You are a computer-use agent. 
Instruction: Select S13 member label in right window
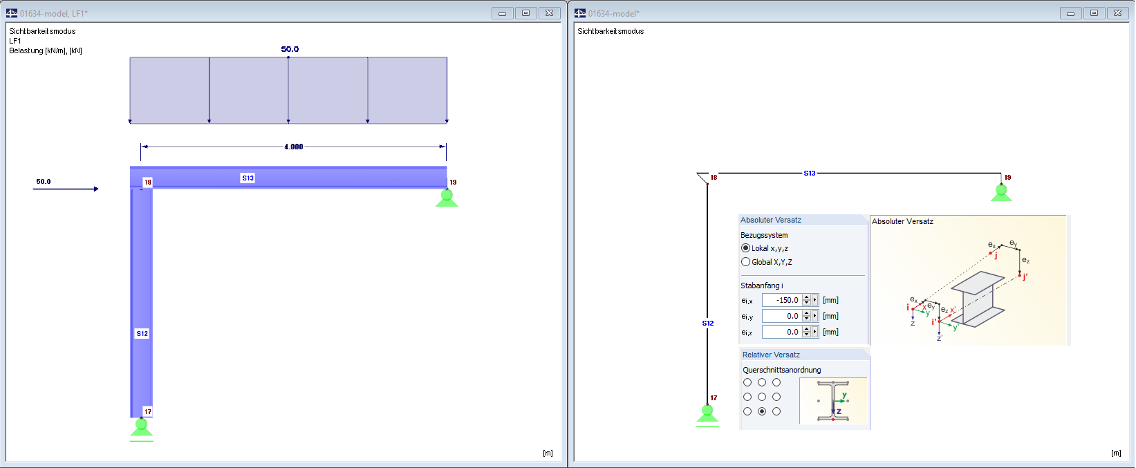click(810, 174)
